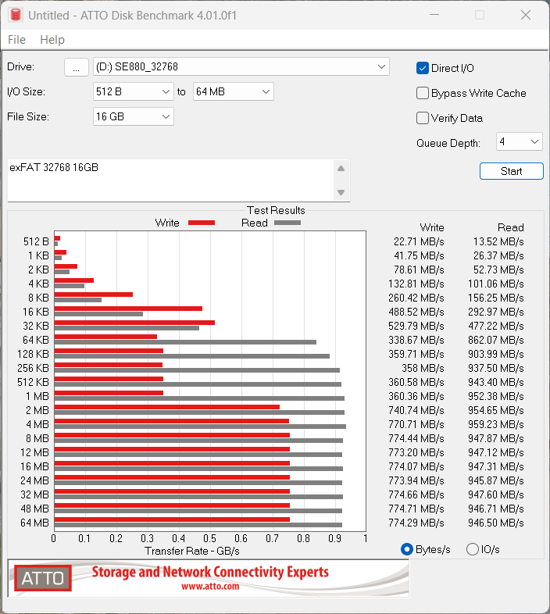Image resolution: width=550 pixels, height=614 pixels.
Task: Click the description box scroll up arrow
Action: tap(341, 169)
